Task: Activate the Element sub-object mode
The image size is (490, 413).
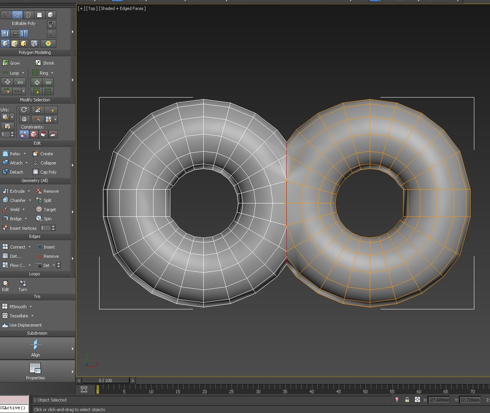Action: tap(51, 15)
